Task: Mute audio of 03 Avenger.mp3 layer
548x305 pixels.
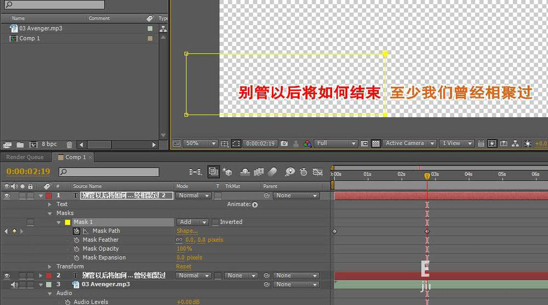Action: point(14,285)
